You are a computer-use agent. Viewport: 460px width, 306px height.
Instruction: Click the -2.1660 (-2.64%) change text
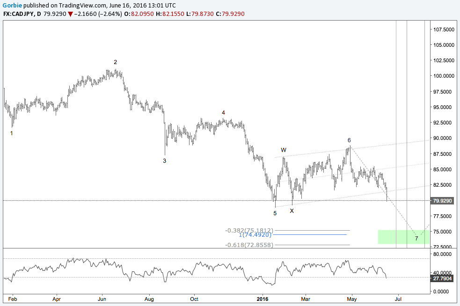[x=98, y=14]
